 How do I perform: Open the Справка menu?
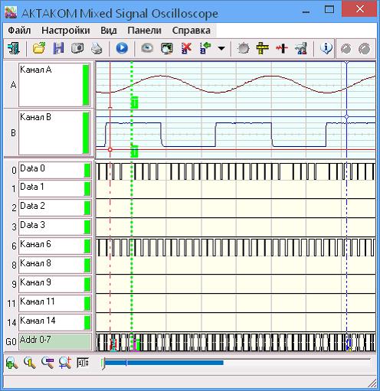[x=192, y=31]
